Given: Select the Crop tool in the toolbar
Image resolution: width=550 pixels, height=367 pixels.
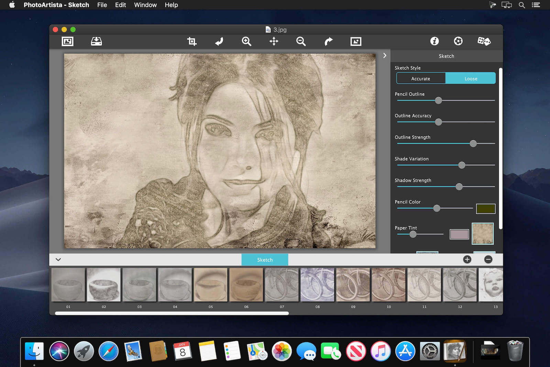Looking at the screenshot, I should [x=191, y=41].
